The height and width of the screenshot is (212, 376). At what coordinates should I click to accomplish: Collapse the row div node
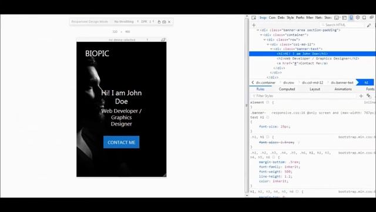click(264, 39)
